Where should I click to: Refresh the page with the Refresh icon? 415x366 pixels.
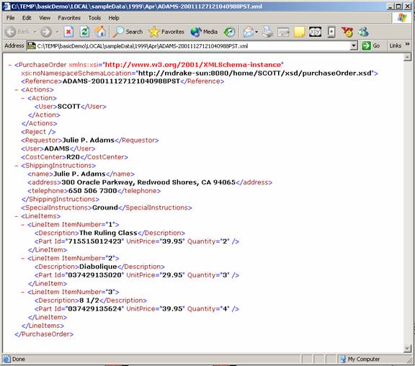pyautogui.click(x=84, y=32)
